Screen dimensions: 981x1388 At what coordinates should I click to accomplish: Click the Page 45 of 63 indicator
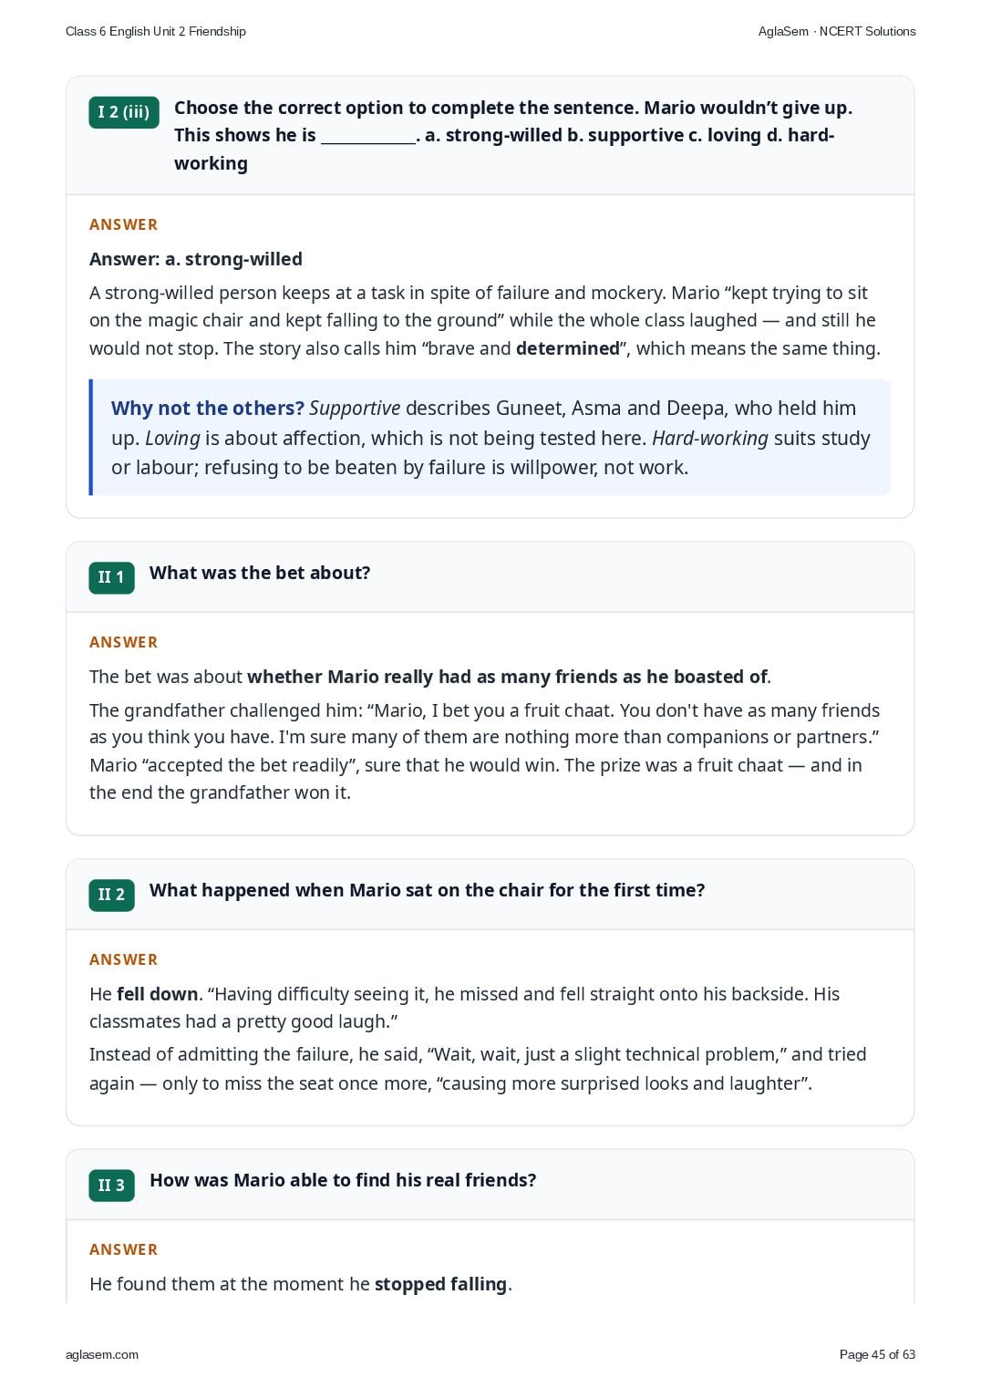pyautogui.click(x=877, y=1354)
